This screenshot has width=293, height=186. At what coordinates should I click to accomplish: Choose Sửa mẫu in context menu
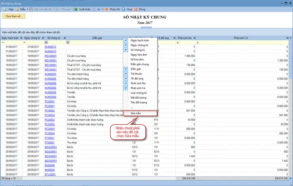tap(140, 113)
